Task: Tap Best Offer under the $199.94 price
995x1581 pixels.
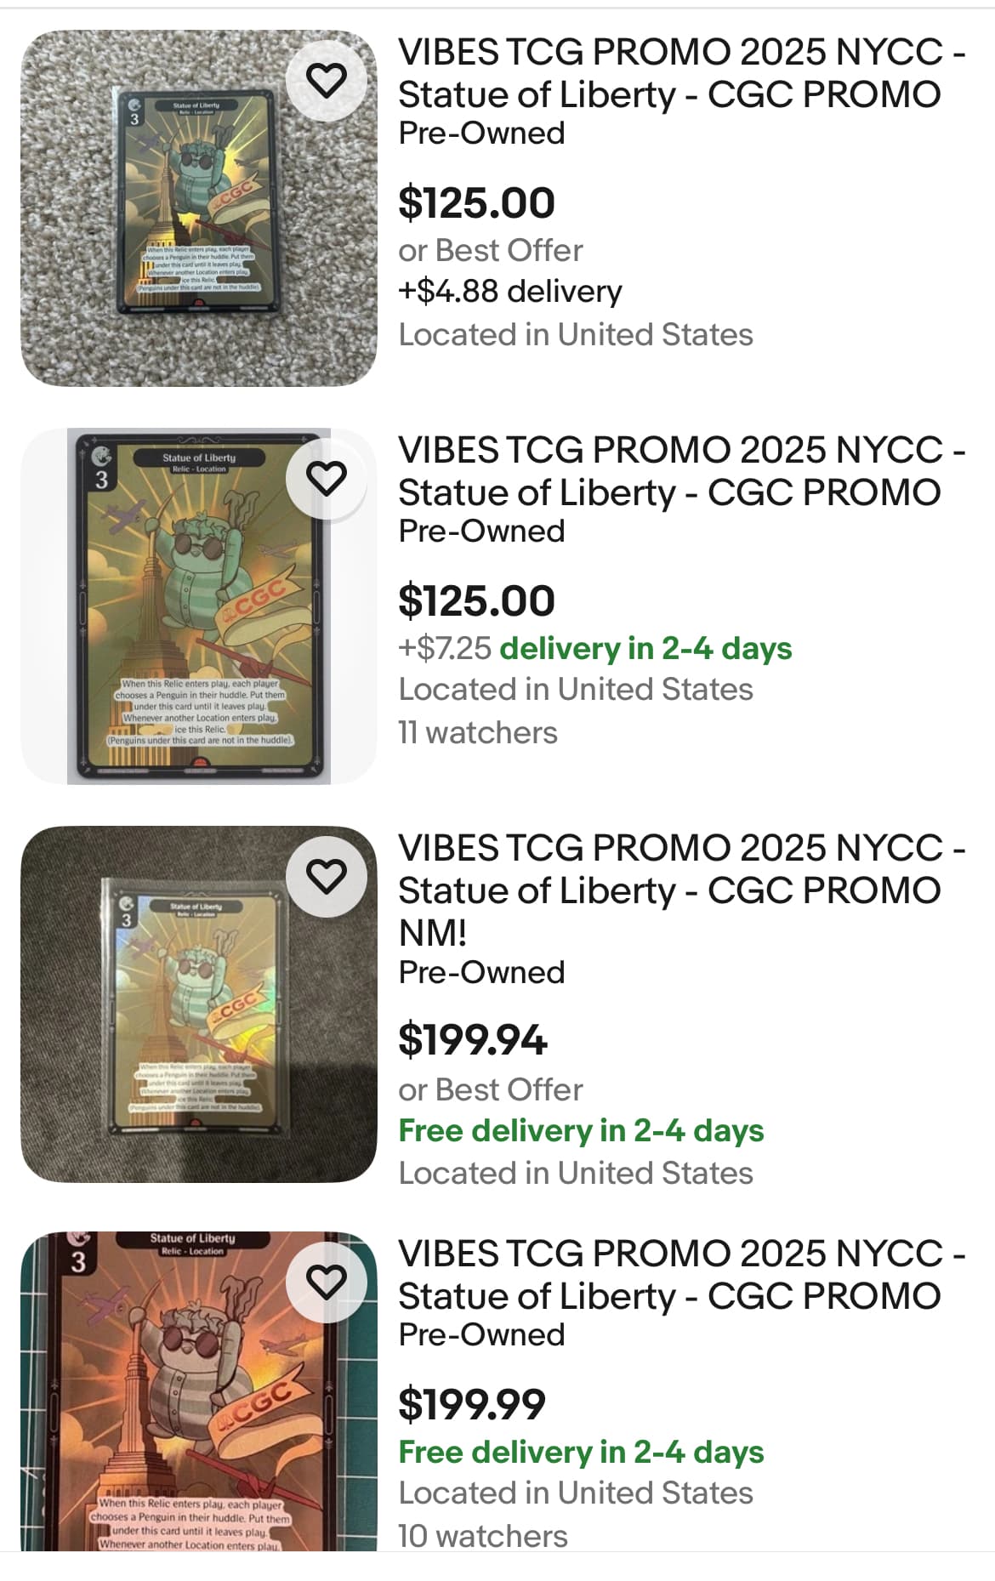Action: (491, 1089)
